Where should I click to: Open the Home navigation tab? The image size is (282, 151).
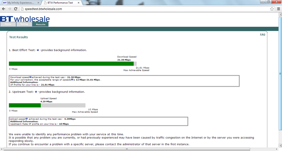click(x=8, y=24)
